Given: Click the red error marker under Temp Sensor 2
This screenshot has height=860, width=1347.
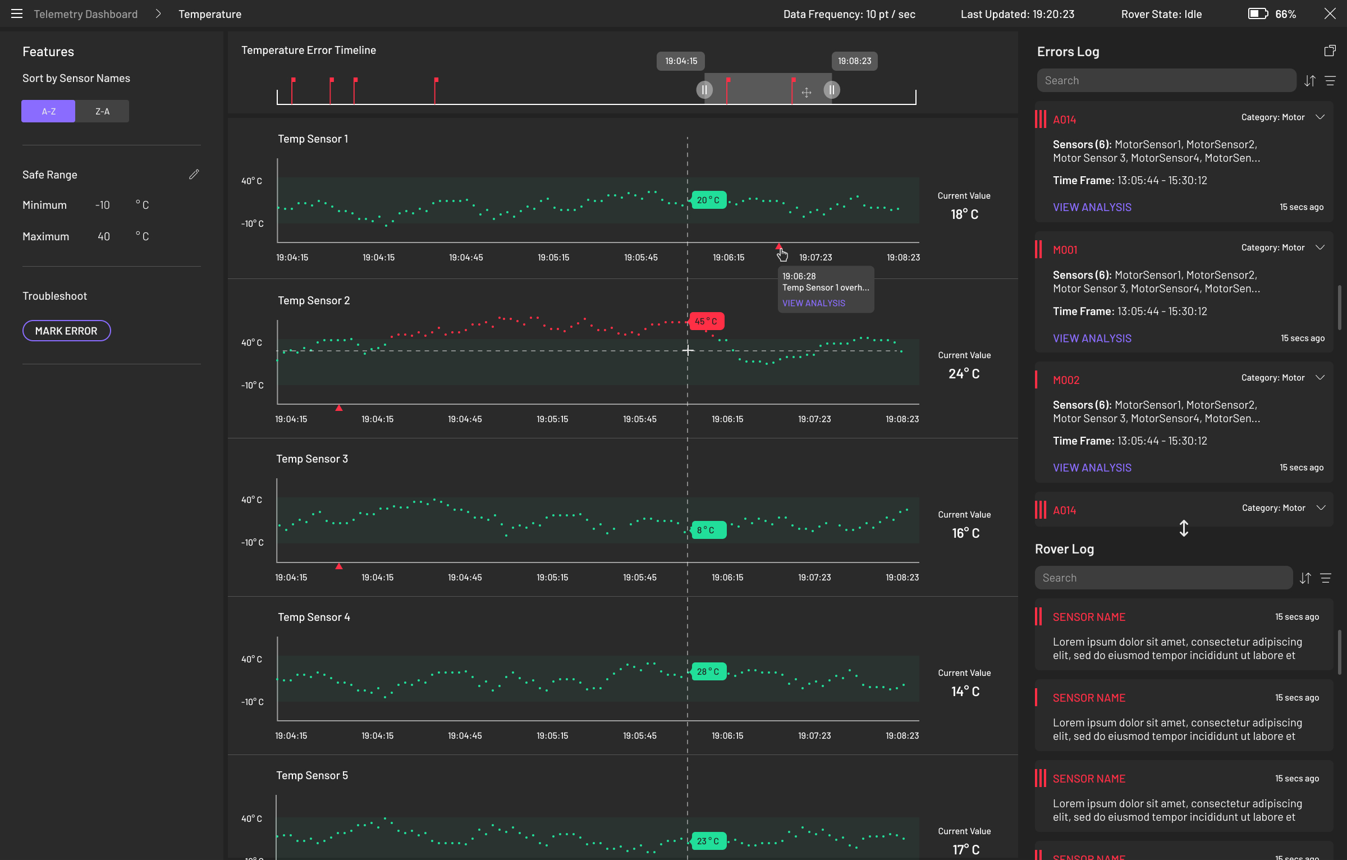Looking at the screenshot, I should 339,408.
